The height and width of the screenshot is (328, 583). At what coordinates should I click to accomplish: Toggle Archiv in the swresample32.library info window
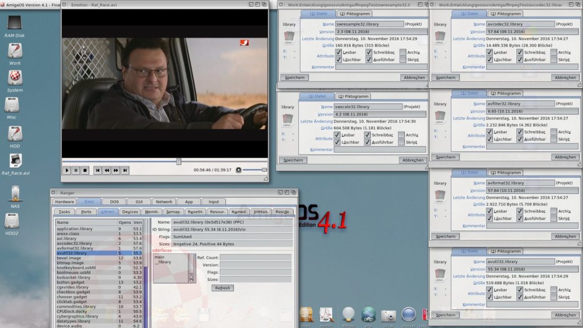[403, 52]
